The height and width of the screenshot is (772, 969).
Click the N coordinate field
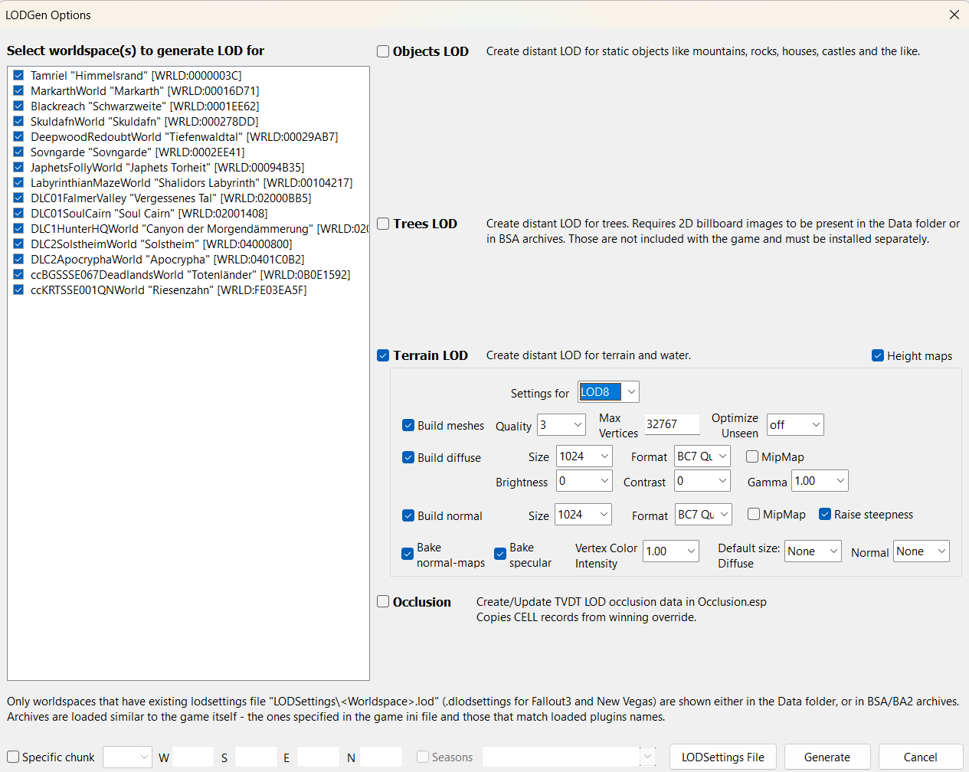tap(381, 757)
